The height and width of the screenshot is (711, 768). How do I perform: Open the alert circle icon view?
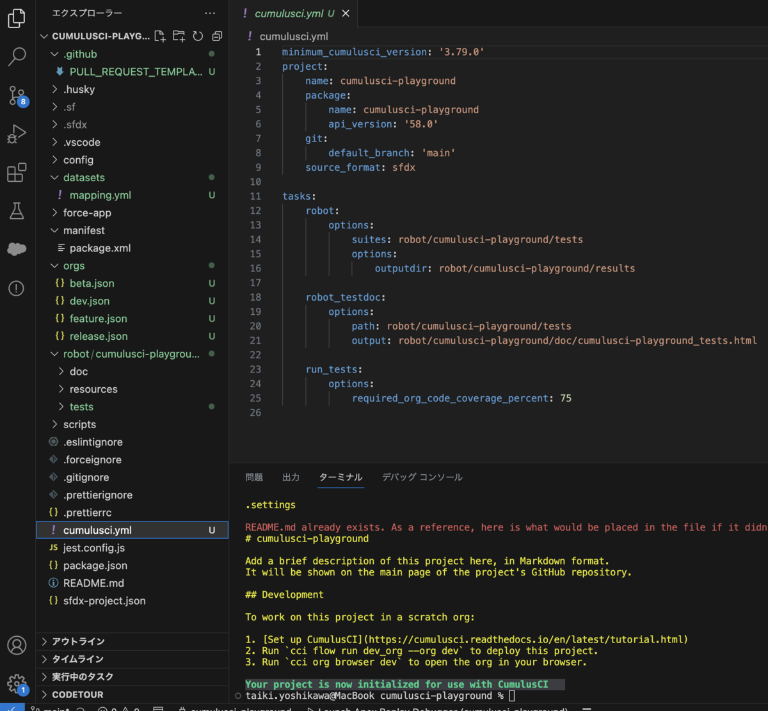pos(17,289)
